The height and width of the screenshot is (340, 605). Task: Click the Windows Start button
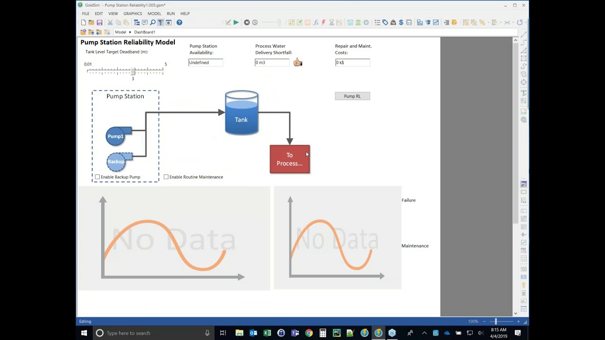pos(84,333)
